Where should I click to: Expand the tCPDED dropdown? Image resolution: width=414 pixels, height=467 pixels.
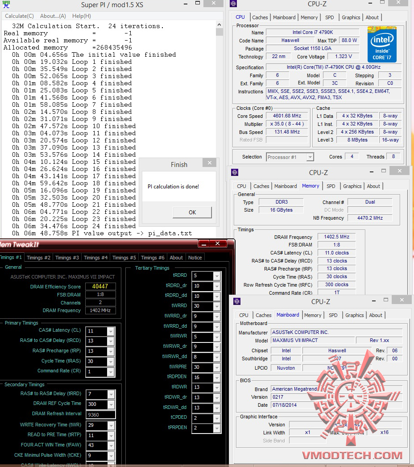click(217, 418)
